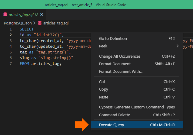Viewport: 193px width, 135px height.
Task: Click the "id.int32()" alias string
Action: (48, 35)
